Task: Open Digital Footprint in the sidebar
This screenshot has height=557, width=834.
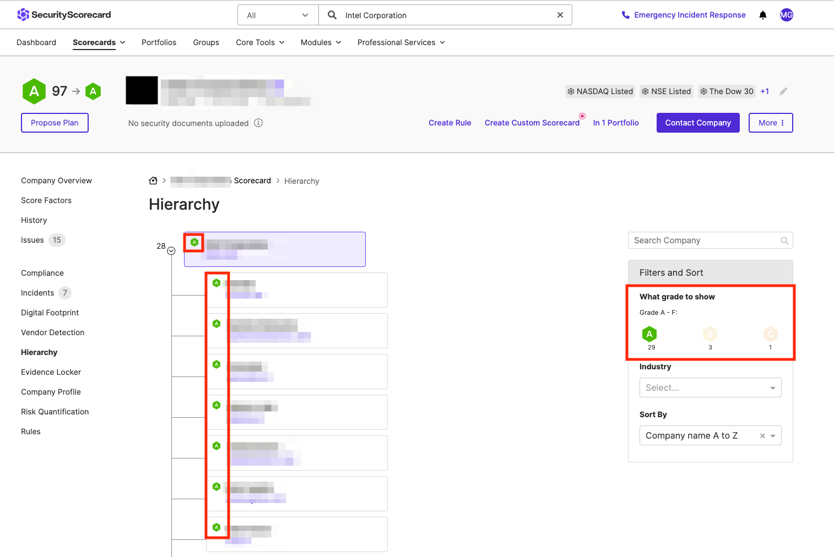Action: [50, 313]
